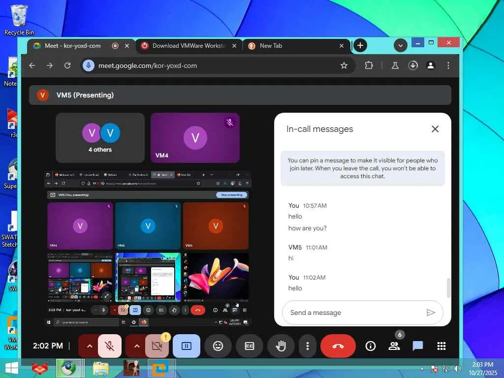Close the Meet browser tab
Image resolution: width=504 pixels, height=378 pixels.
coord(127,46)
